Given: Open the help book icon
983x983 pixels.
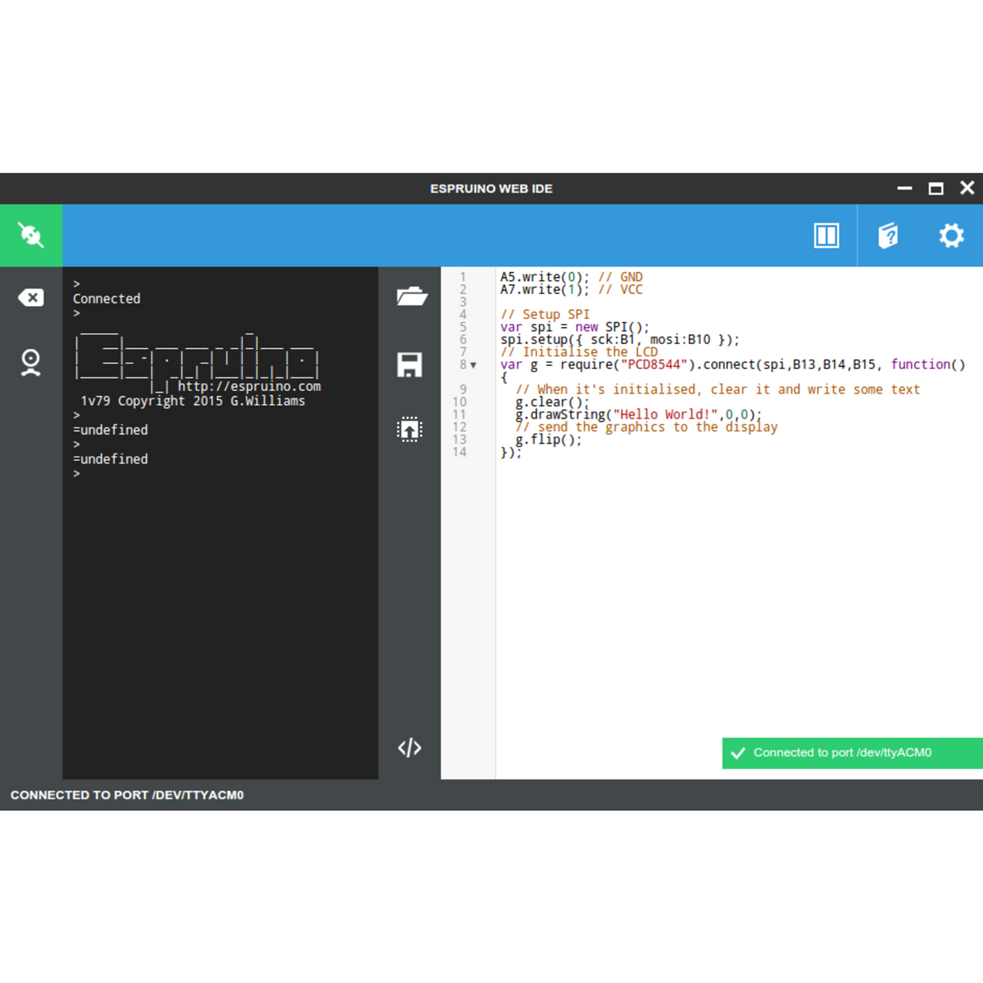Looking at the screenshot, I should 888,236.
